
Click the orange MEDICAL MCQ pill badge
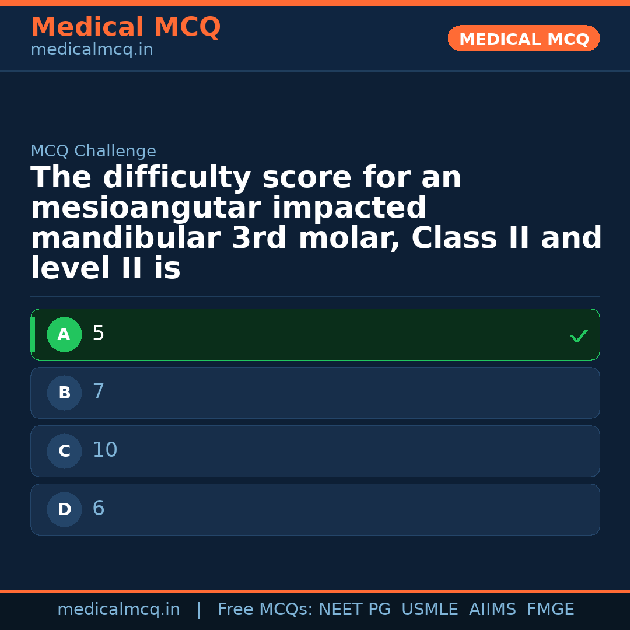point(523,38)
